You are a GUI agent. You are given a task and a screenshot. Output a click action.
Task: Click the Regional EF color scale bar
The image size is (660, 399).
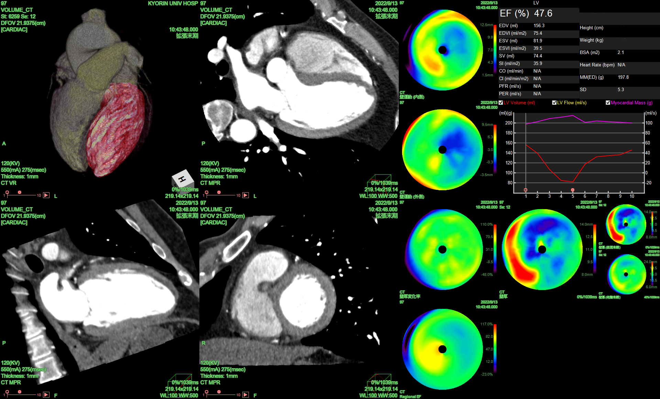pos(495,349)
